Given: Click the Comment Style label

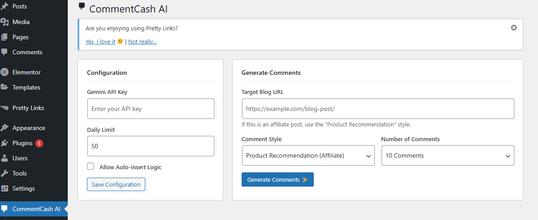Looking at the screenshot, I should (x=262, y=139).
